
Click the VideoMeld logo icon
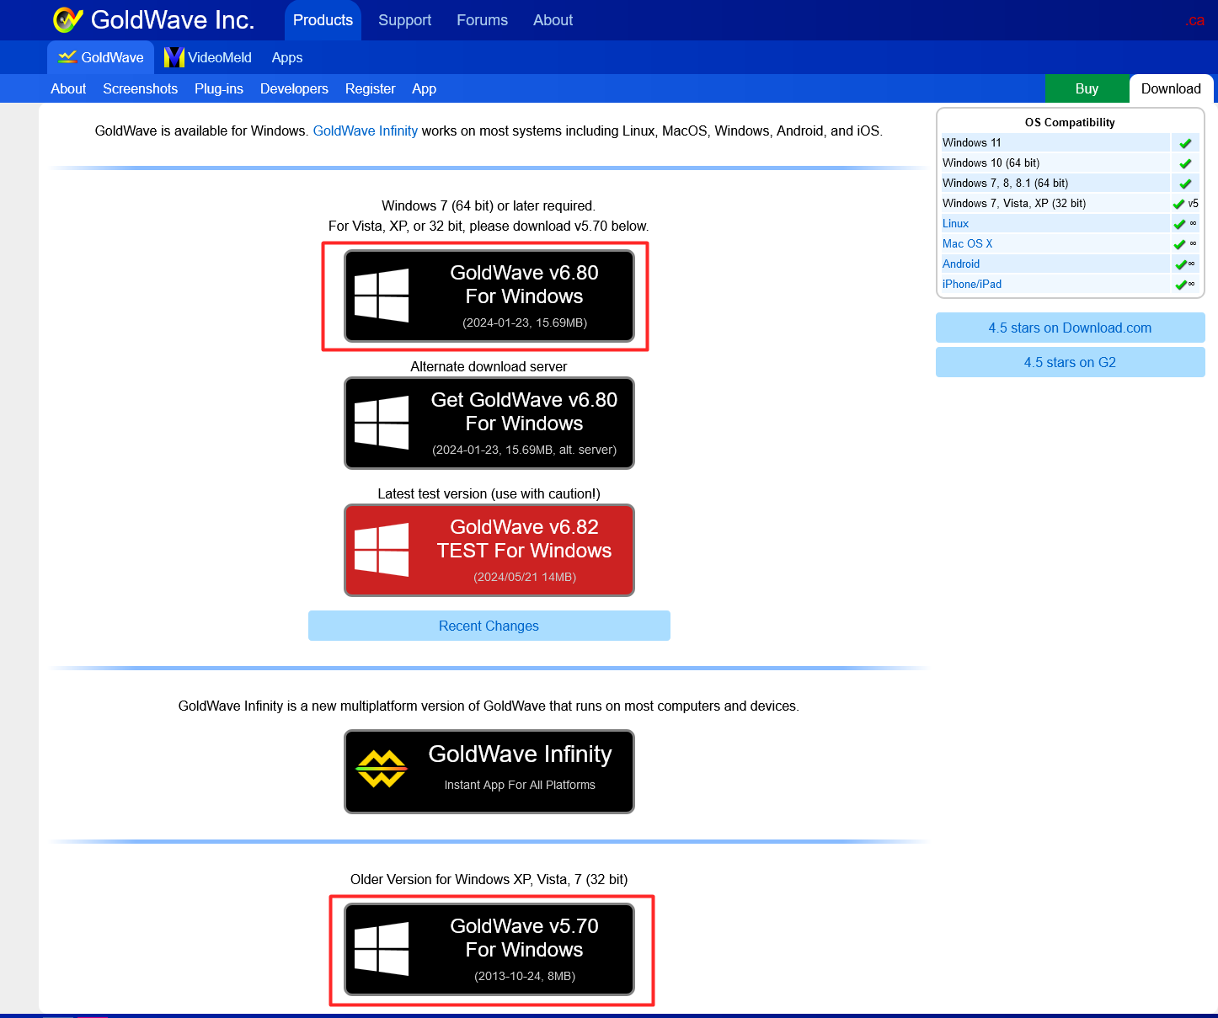[174, 57]
